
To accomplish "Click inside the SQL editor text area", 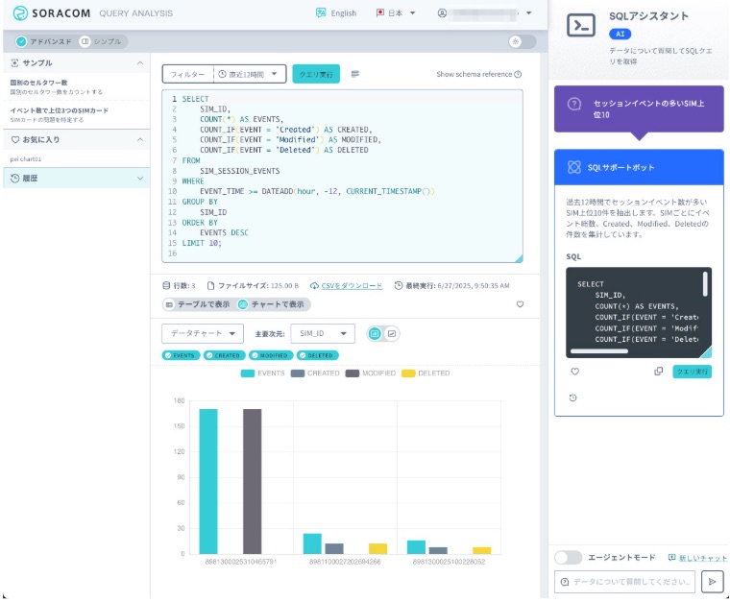I will [342, 176].
